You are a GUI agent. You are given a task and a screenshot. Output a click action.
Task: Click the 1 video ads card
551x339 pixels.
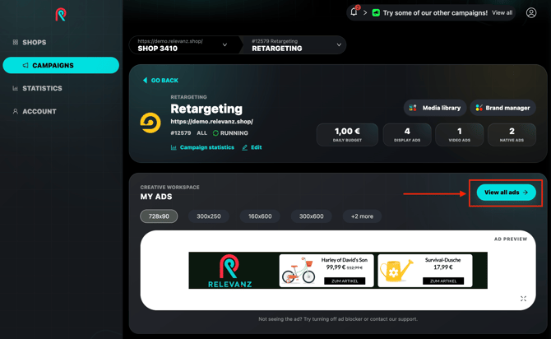point(459,134)
